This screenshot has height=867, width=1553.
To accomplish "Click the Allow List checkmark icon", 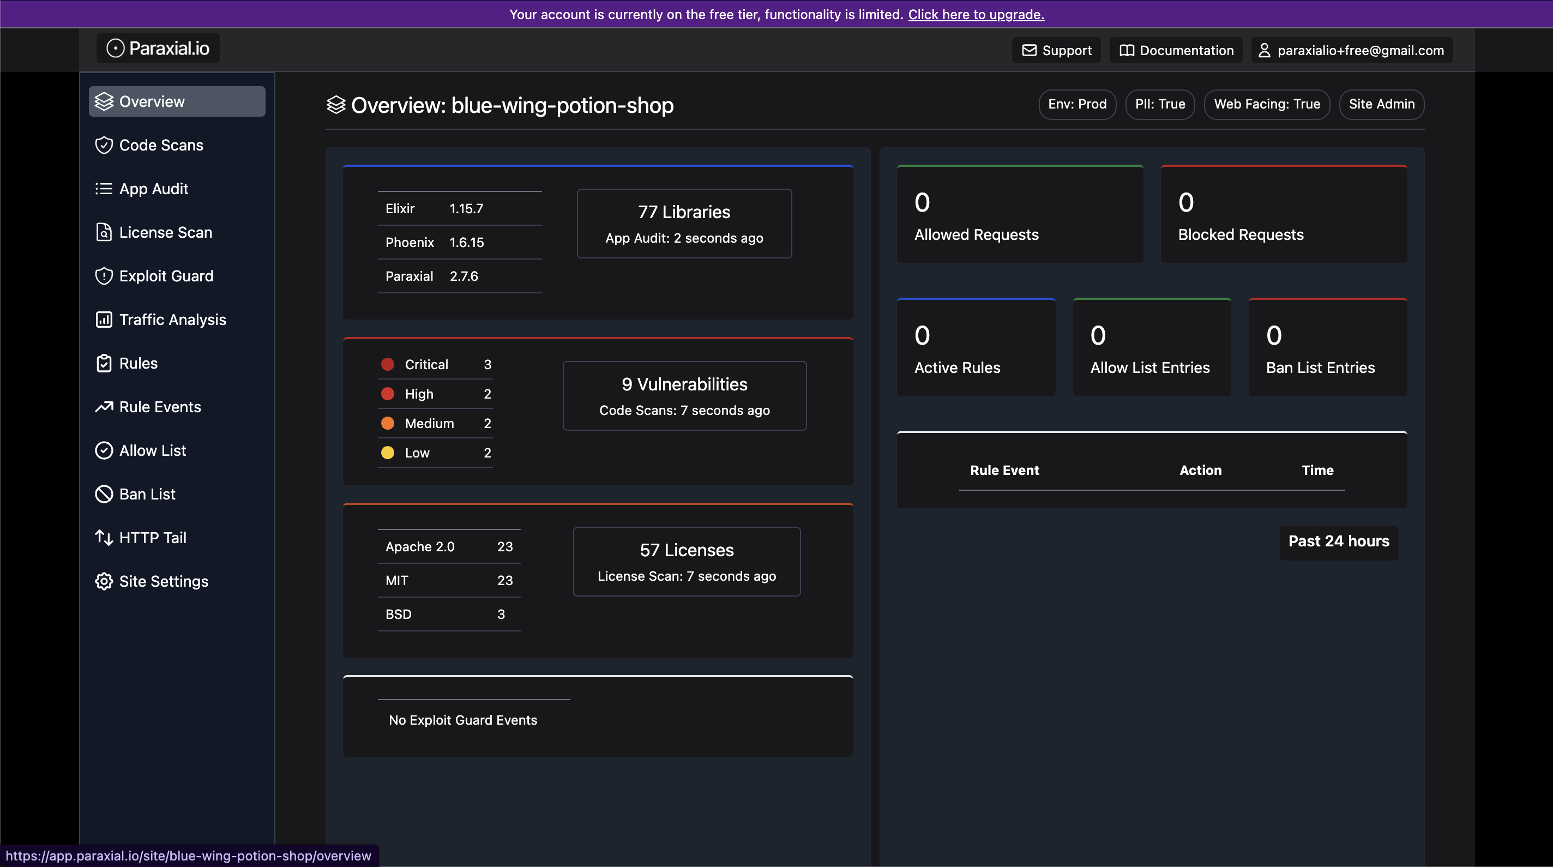I will click(x=104, y=450).
